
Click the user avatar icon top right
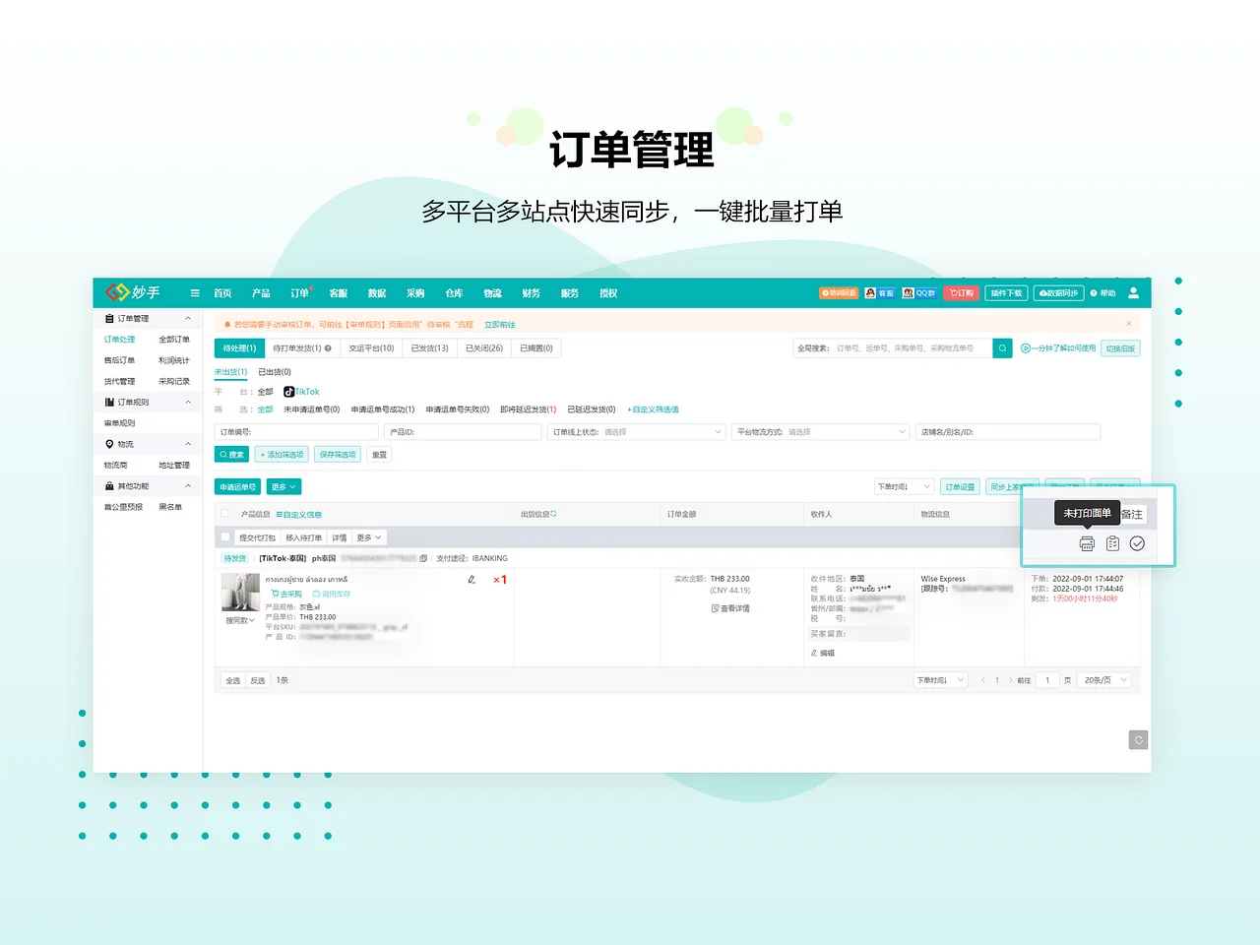pyautogui.click(x=1133, y=292)
